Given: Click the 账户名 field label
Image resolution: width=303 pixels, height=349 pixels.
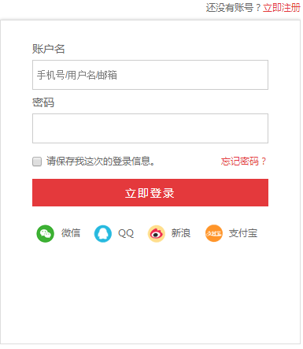Looking at the screenshot, I should pos(49,49).
